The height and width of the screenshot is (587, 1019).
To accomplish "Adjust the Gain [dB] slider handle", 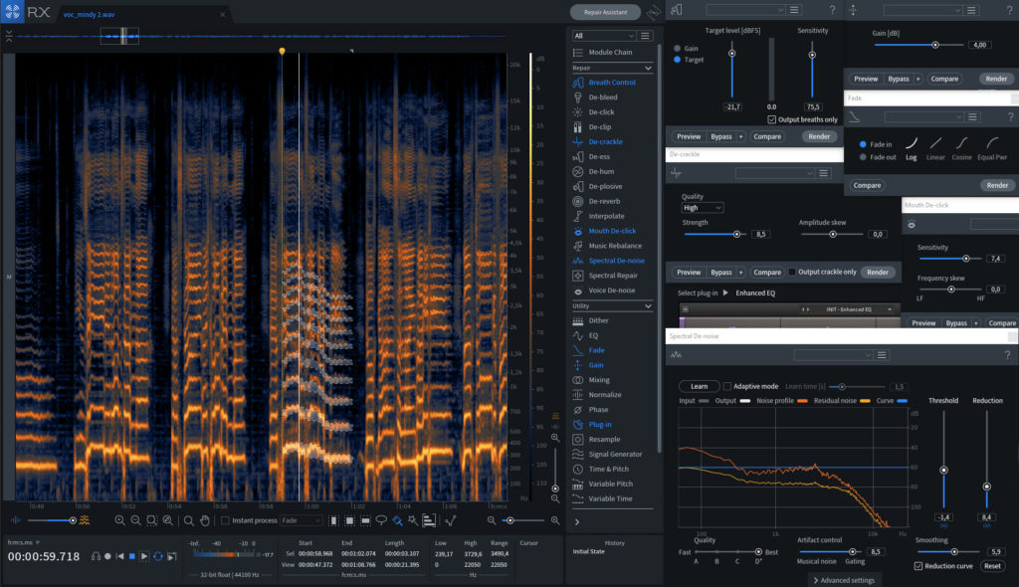I will click(935, 45).
